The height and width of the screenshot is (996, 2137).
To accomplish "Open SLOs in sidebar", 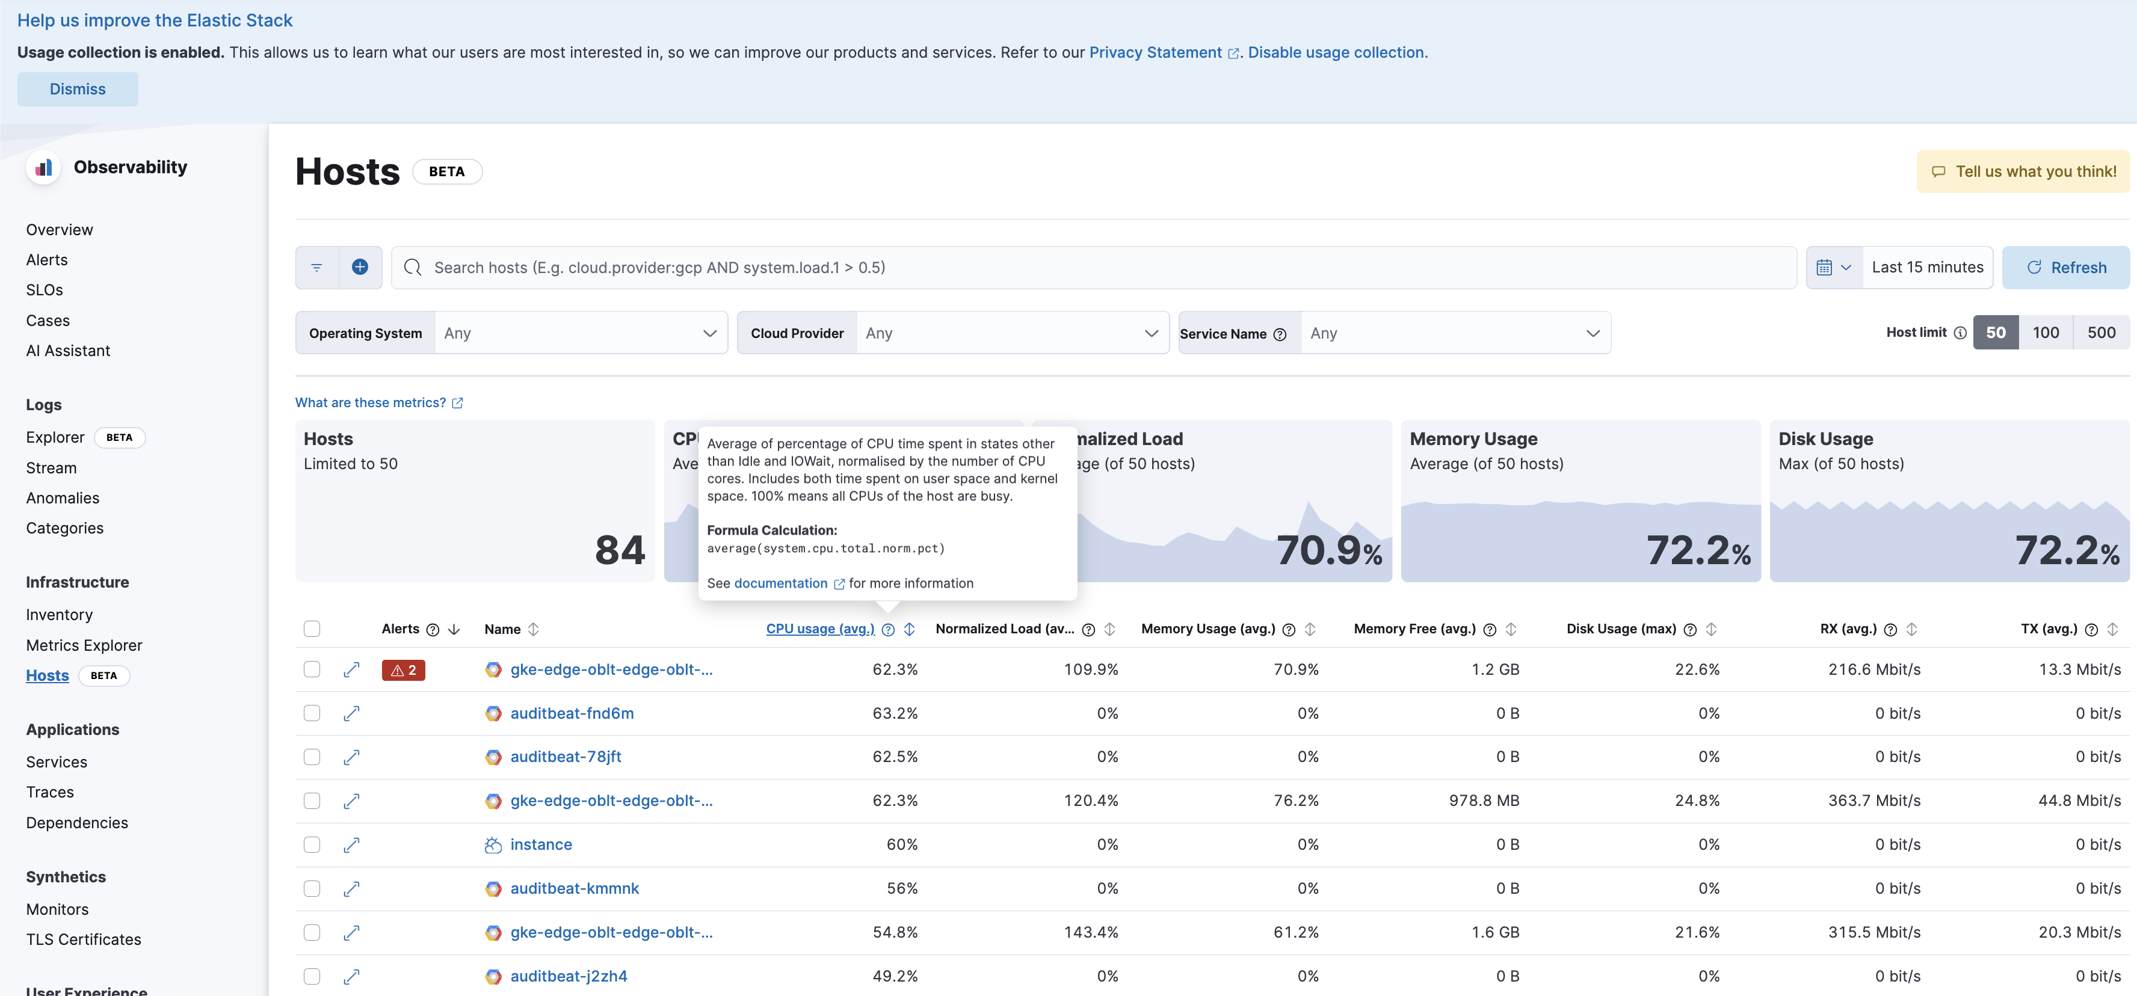I will 45,290.
